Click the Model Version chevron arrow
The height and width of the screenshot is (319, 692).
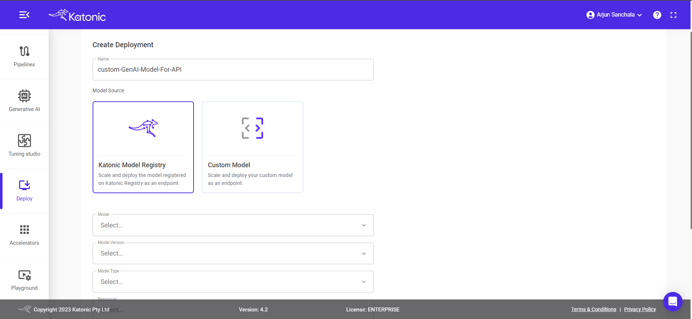pyautogui.click(x=364, y=254)
